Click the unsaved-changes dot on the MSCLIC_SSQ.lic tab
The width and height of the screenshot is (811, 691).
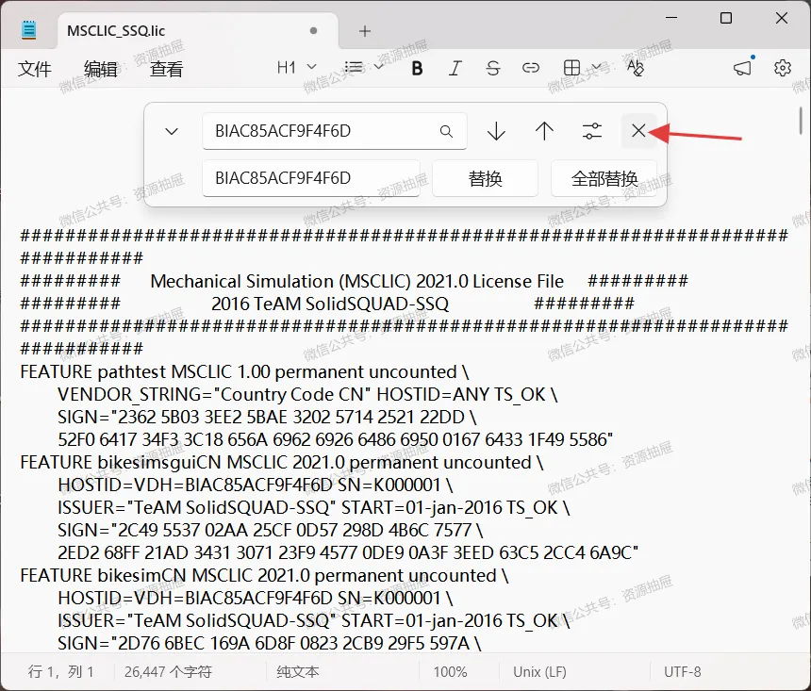tap(313, 30)
